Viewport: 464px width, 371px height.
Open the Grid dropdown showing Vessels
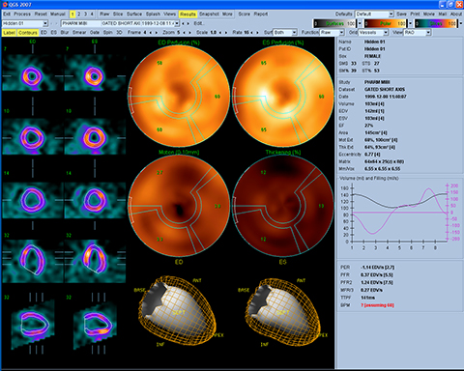click(373, 33)
